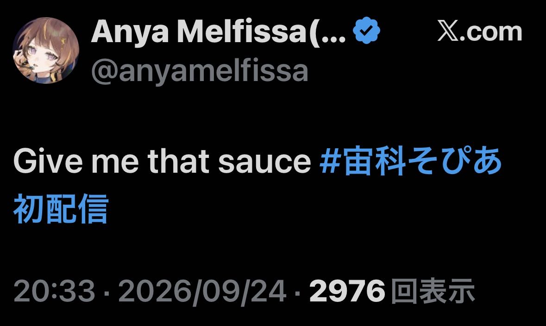Open the 2976 view count
Screen dimensions: 546x326
(347, 291)
